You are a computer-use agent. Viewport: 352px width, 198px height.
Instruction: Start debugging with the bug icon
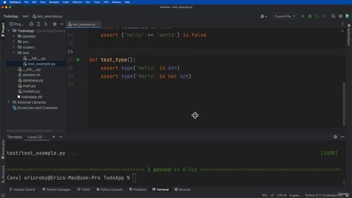(x=310, y=16)
